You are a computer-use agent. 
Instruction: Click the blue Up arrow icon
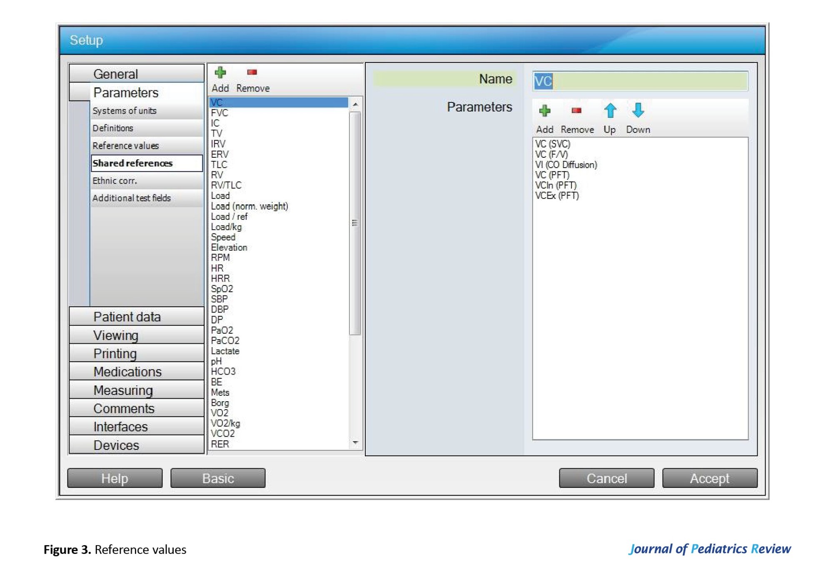click(x=610, y=111)
